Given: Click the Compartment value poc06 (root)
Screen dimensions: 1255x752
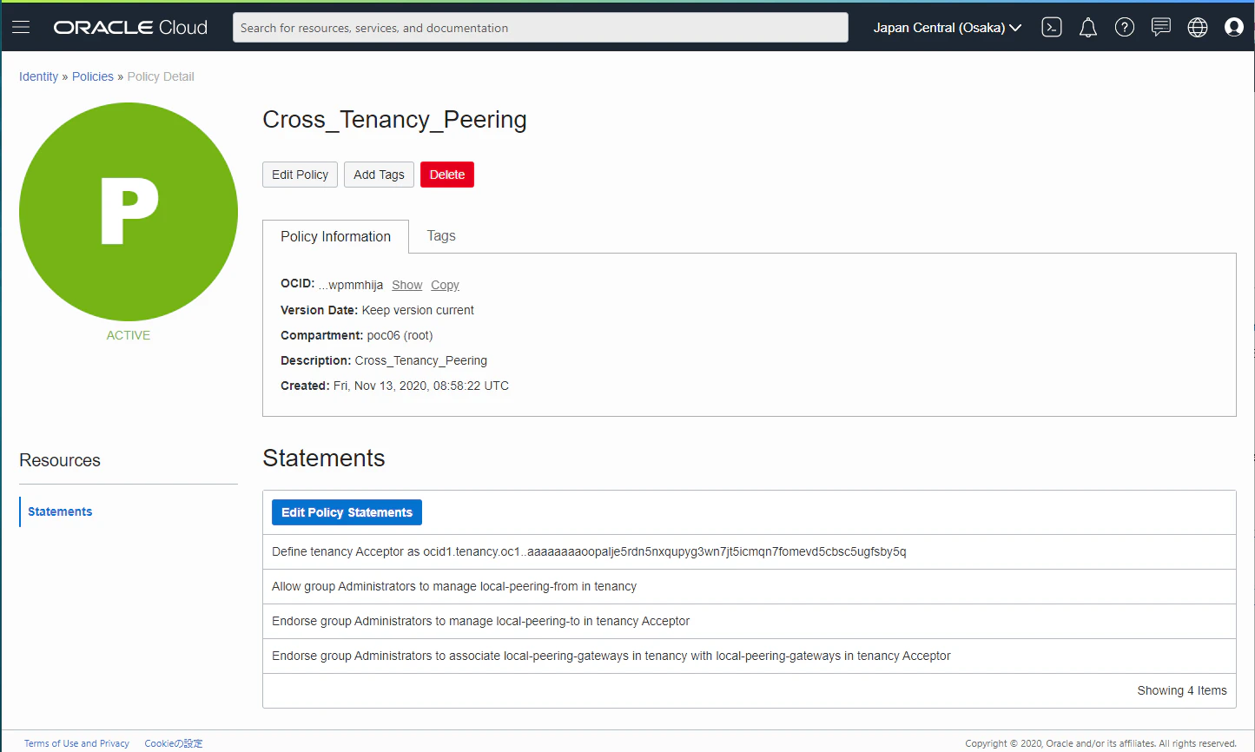Looking at the screenshot, I should click(x=400, y=335).
